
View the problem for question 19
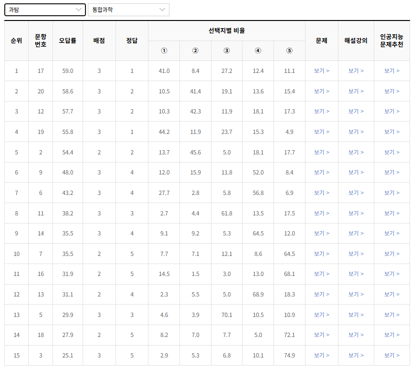click(321, 132)
